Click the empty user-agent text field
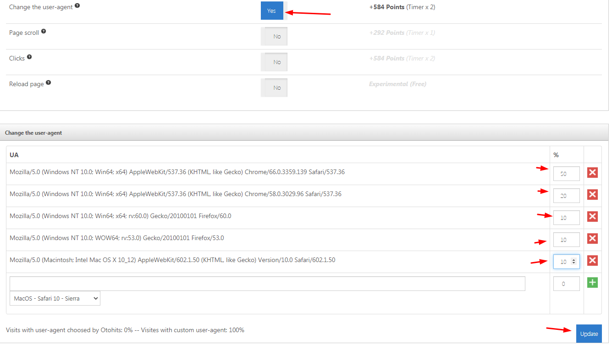 click(267, 284)
